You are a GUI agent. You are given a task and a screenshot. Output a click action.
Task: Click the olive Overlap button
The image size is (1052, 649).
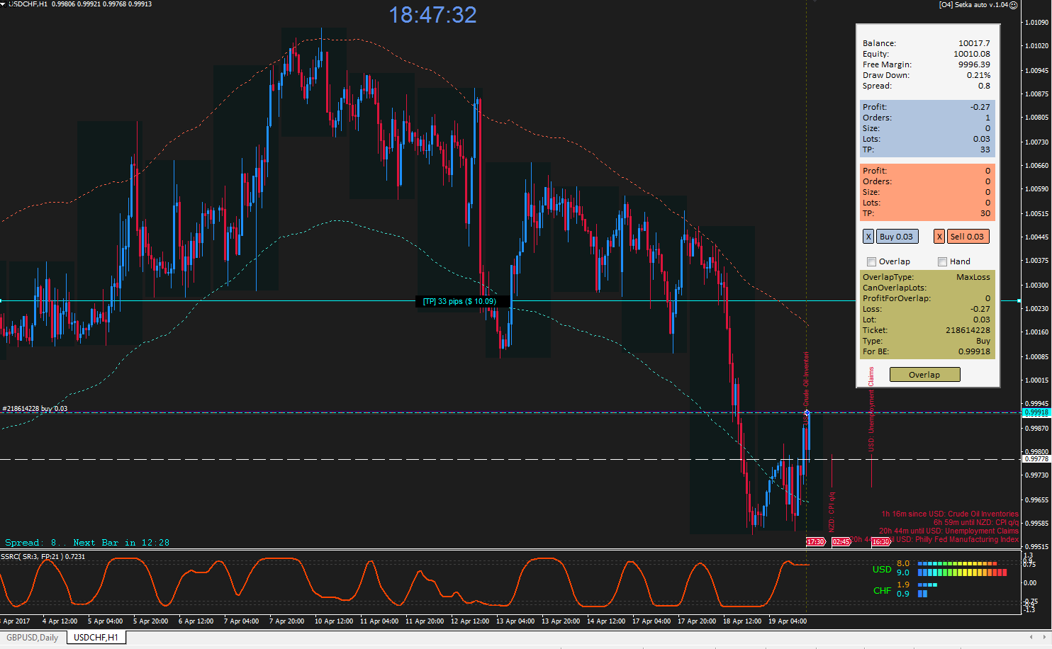tap(924, 375)
